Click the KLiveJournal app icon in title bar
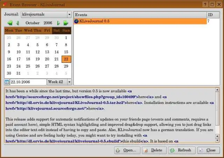Image resolution: width=224 pixels, height=158 pixels. coord(5,4)
